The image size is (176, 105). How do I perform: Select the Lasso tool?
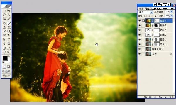pyautogui.click(x=4, y=15)
